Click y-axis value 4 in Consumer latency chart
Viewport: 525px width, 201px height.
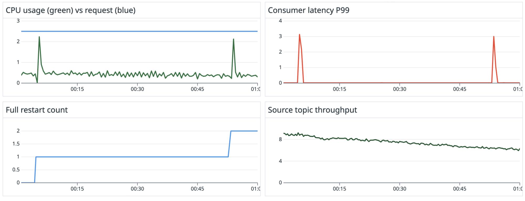pyautogui.click(x=280, y=21)
